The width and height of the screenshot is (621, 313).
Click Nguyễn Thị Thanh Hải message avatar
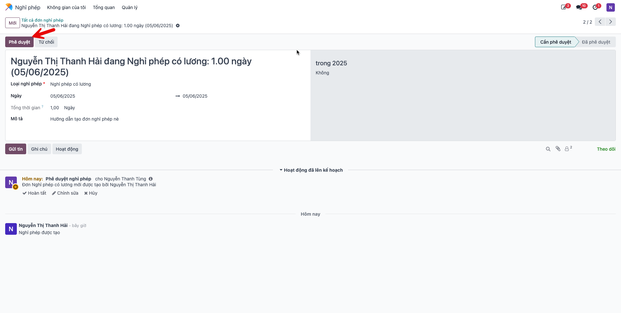click(11, 229)
